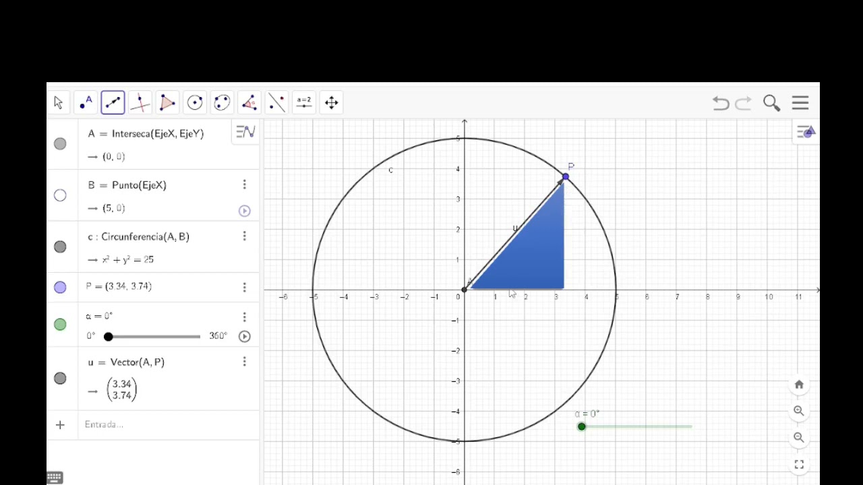The width and height of the screenshot is (863, 485).
Task: Zoom out the graphics view
Action: pos(799,438)
